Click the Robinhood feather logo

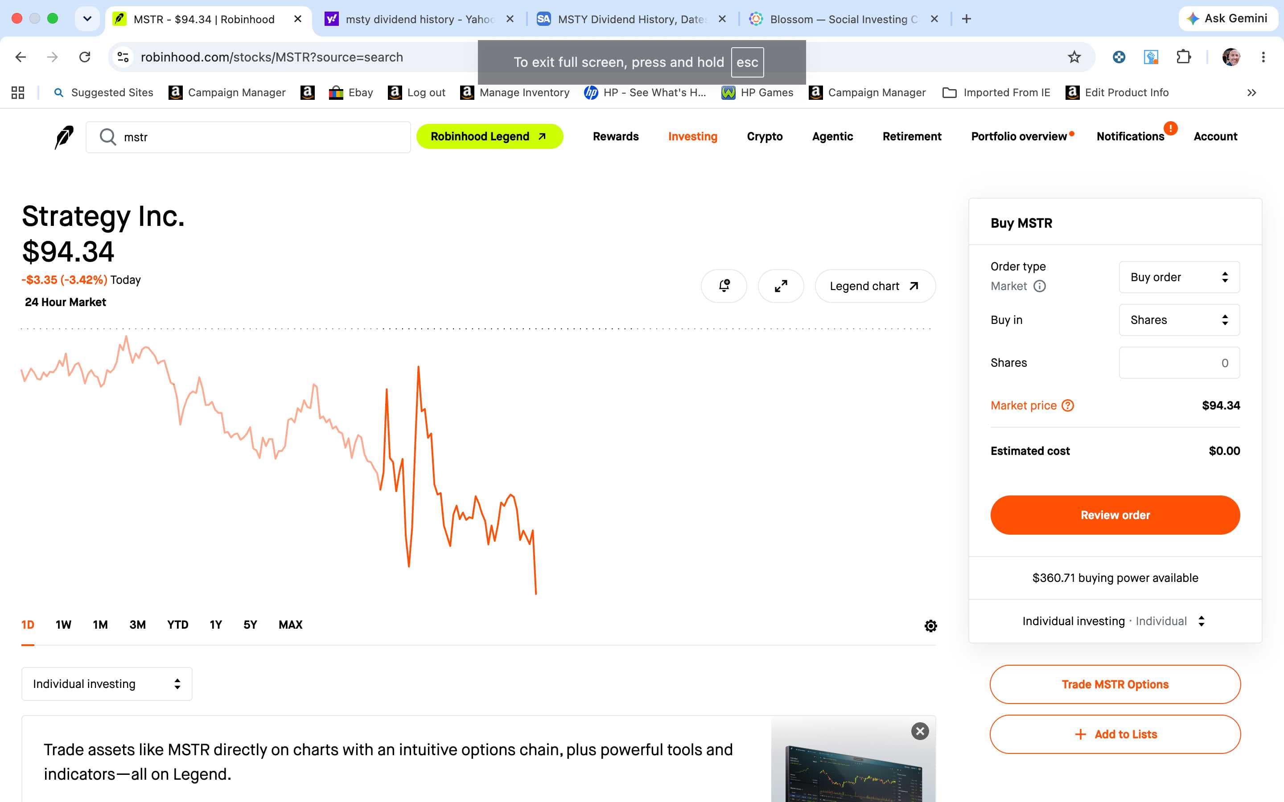(x=64, y=137)
